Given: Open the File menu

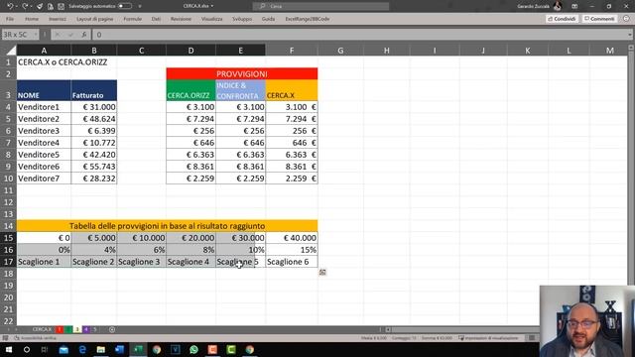Looking at the screenshot, I should pos(10,19).
